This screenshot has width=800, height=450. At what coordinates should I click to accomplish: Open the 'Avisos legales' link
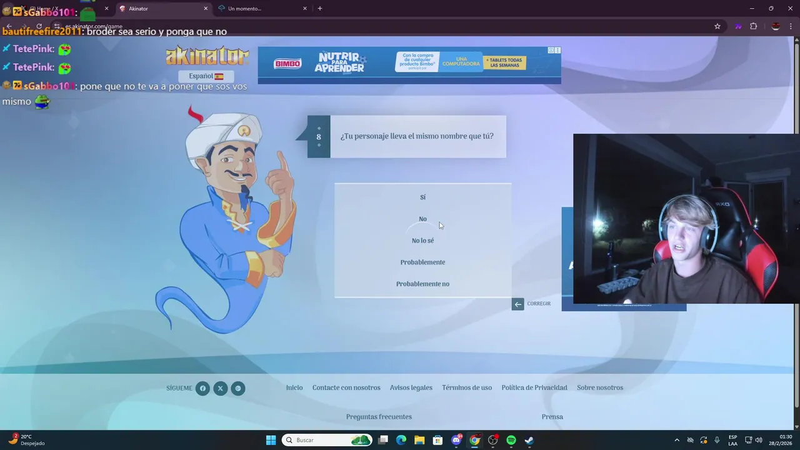click(411, 387)
